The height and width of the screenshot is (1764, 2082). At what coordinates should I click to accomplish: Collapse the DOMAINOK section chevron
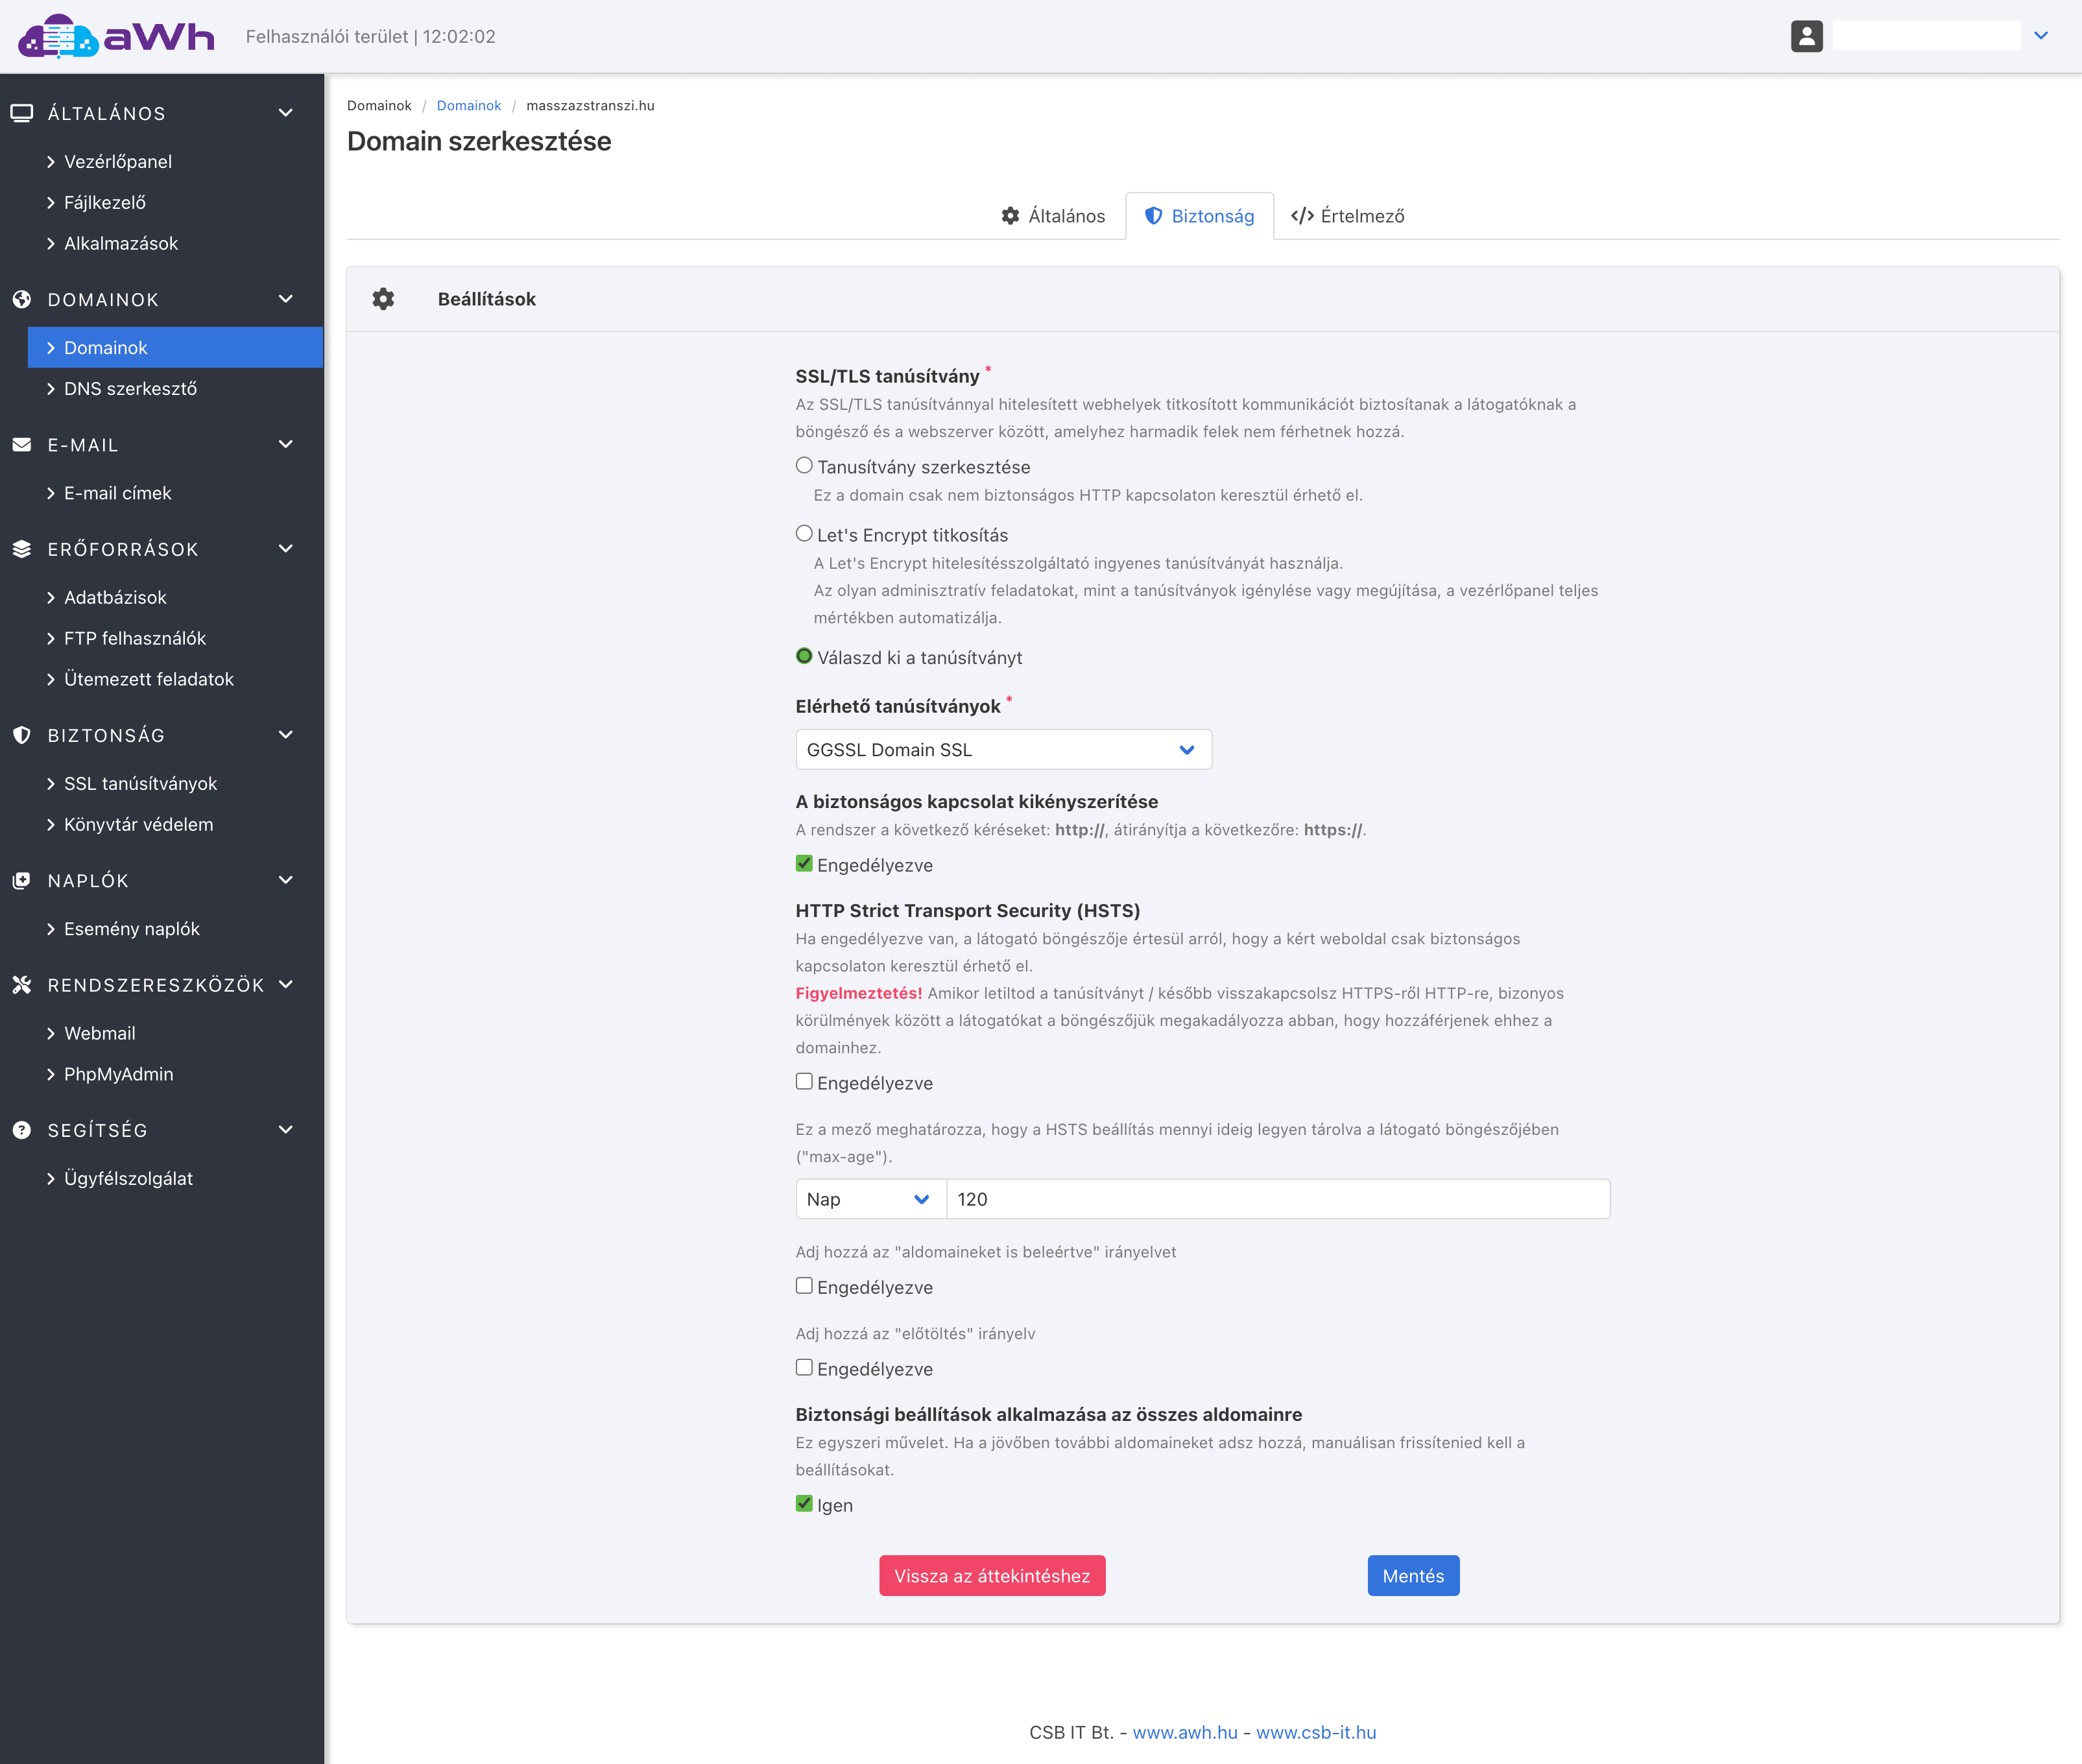[x=286, y=299]
